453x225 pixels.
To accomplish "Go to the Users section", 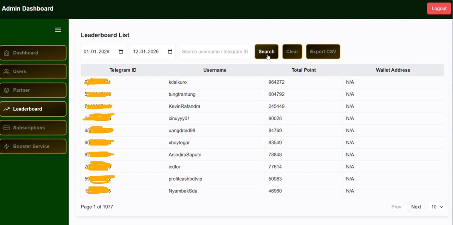I will tap(33, 72).
